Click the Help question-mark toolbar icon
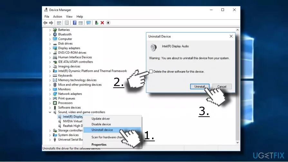The height and width of the screenshot is (162, 288). (x=74, y=23)
